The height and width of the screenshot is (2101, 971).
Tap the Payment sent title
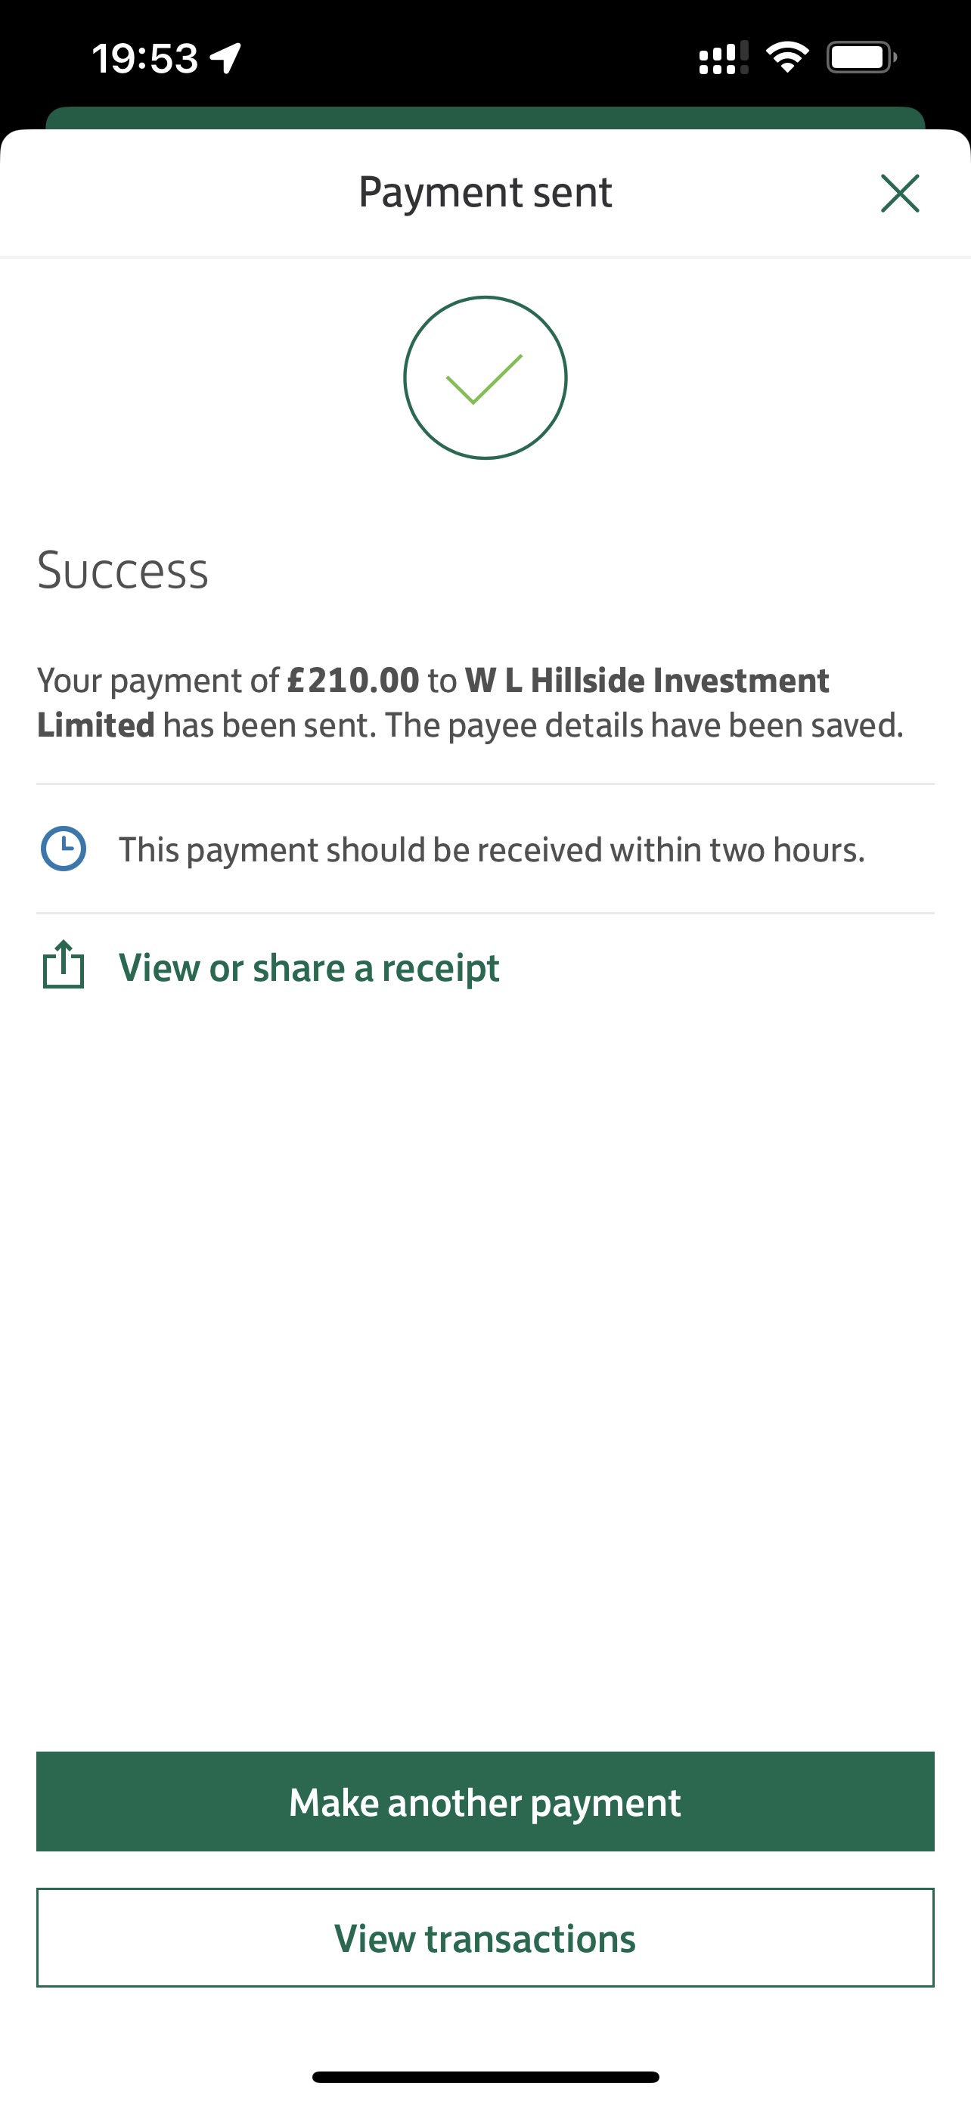coord(485,193)
